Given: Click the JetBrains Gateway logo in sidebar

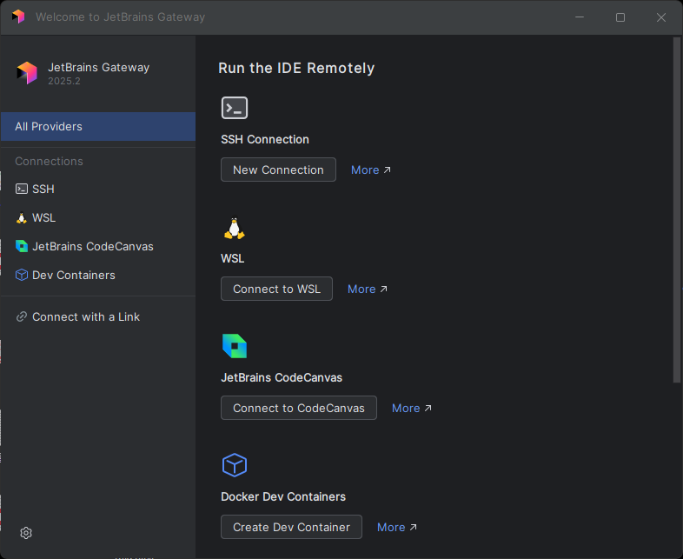Looking at the screenshot, I should tap(27, 73).
